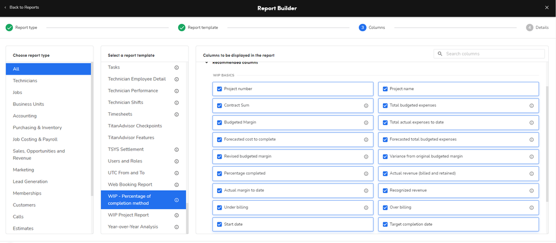556x243 pixels.
Task: Click info icon for Recognized revenue
Action: tap(531, 190)
